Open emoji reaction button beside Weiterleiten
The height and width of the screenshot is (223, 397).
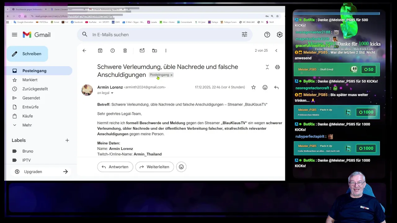181,167
